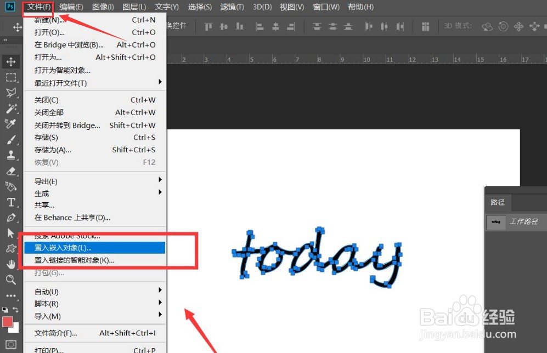Choose Save As (存储为) menu item

(x=95, y=150)
